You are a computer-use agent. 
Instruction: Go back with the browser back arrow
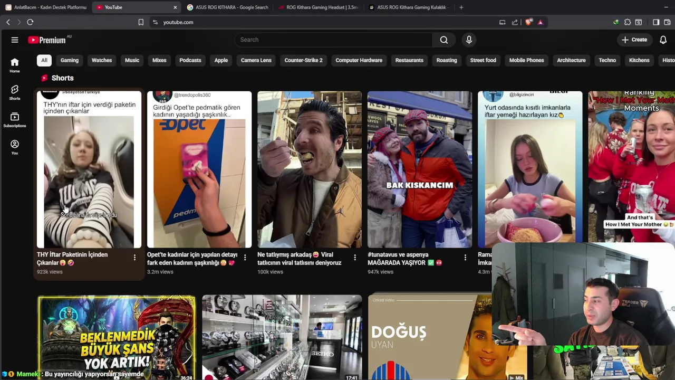tap(8, 22)
